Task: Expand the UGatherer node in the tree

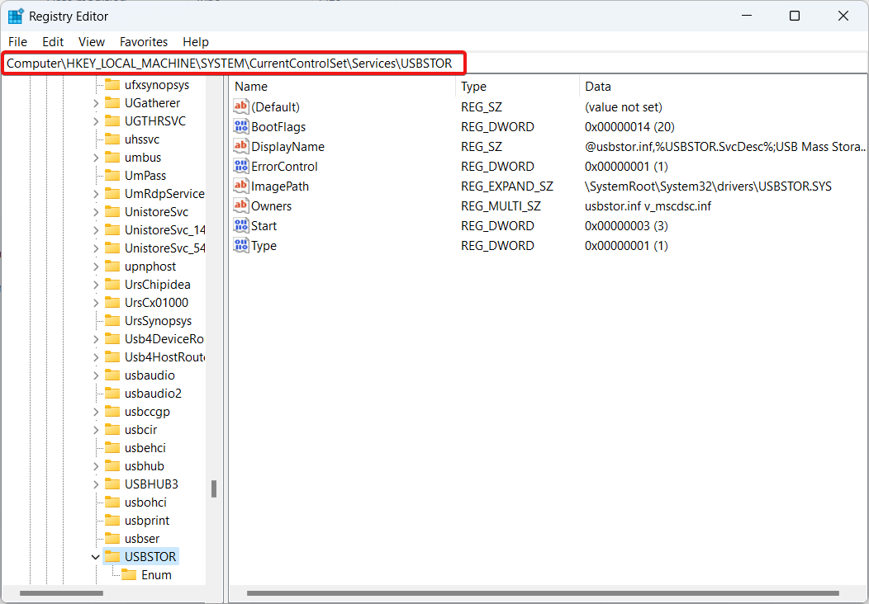Action: 97,102
